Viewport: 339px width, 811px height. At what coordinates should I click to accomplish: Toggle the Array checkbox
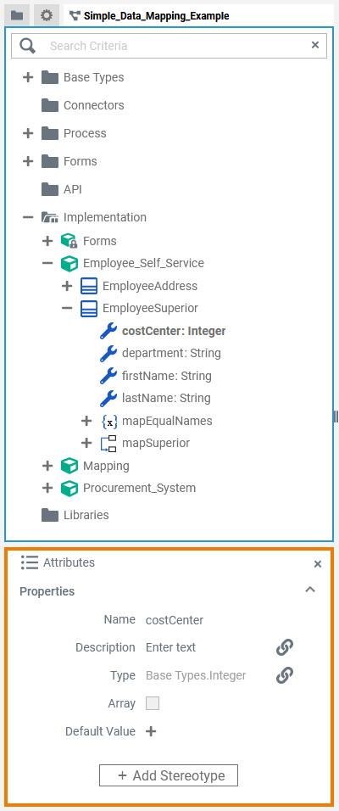[153, 703]
